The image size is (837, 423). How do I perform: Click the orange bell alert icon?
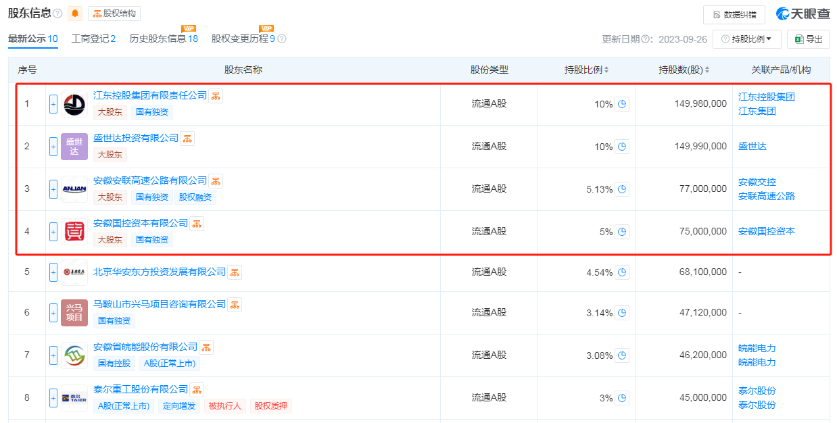click(x=75, y=13)
